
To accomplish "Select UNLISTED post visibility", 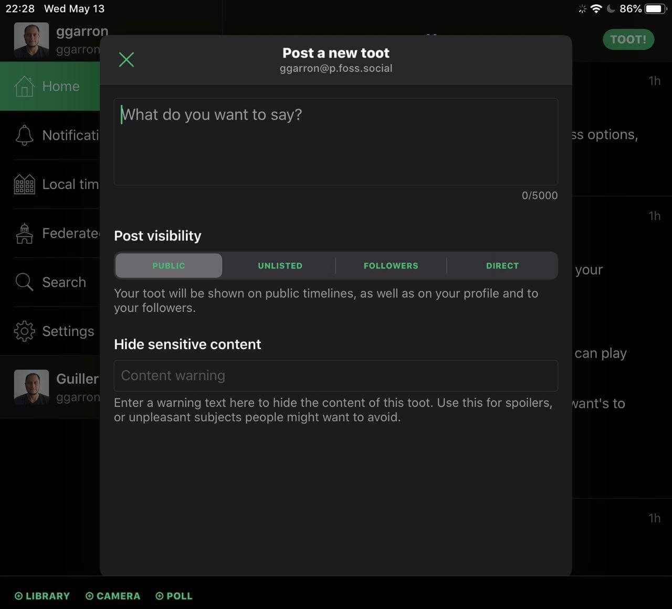I will (280, 266).
